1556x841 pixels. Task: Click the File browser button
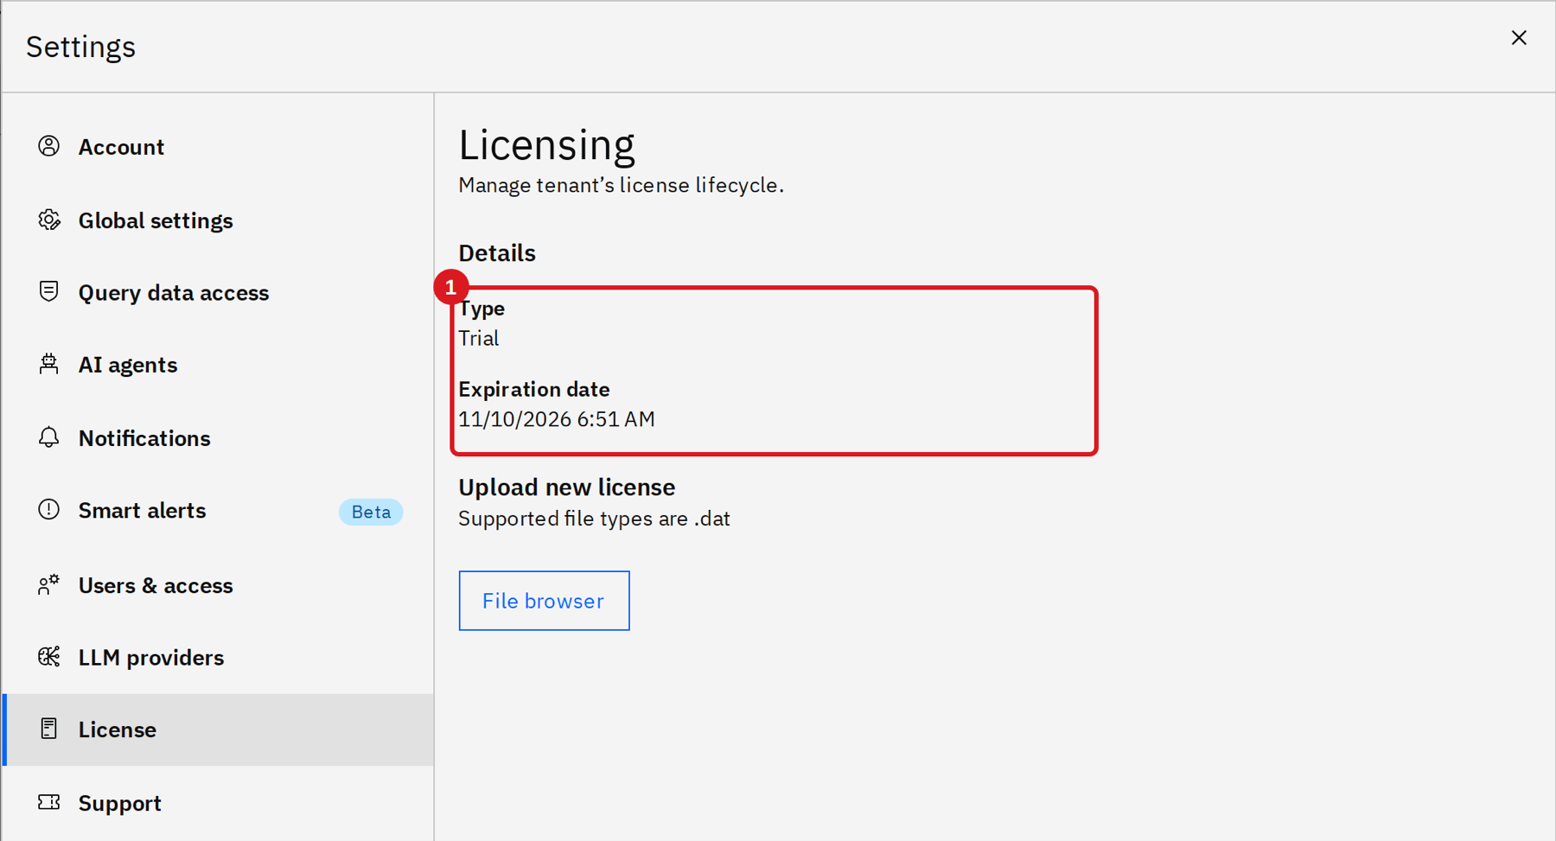(544, 601)
